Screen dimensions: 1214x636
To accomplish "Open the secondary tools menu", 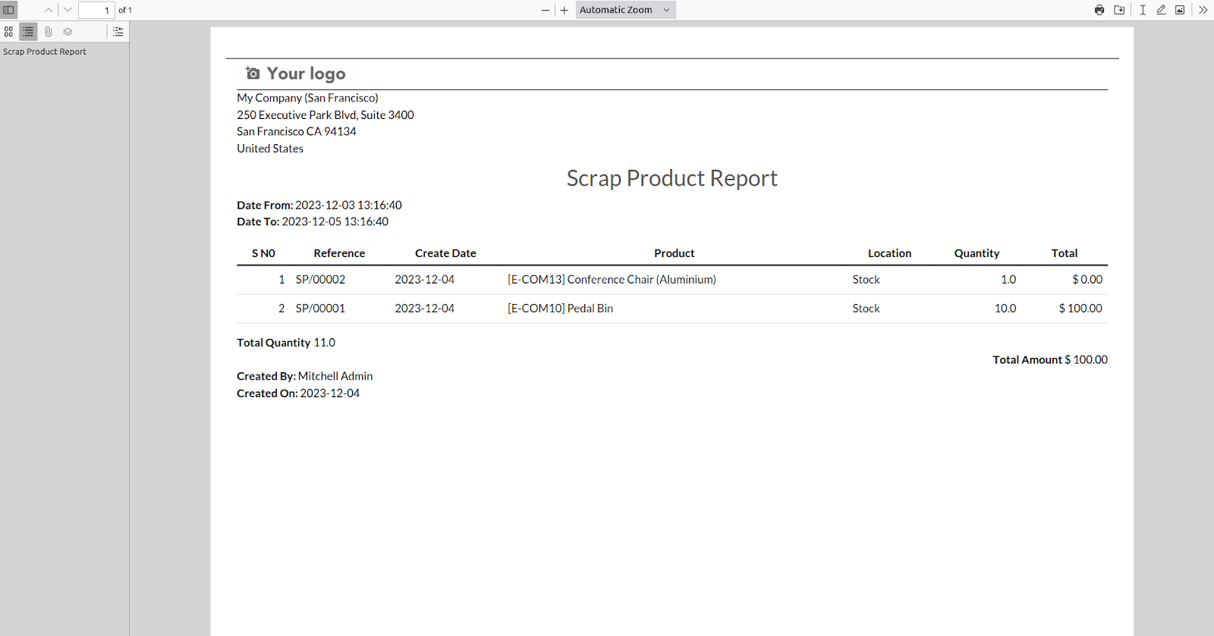I will [1203, 10].
